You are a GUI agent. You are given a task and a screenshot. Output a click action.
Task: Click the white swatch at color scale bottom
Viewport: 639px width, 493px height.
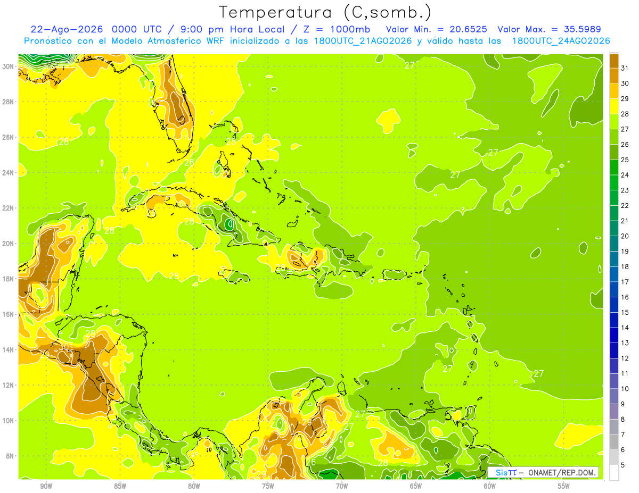(614, 473)
